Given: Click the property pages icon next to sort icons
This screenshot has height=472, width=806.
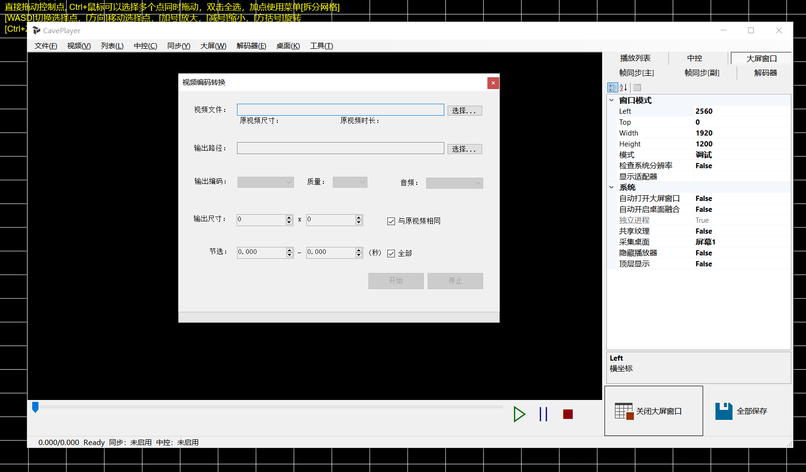Looking at the screenshot, I should 637,87.
